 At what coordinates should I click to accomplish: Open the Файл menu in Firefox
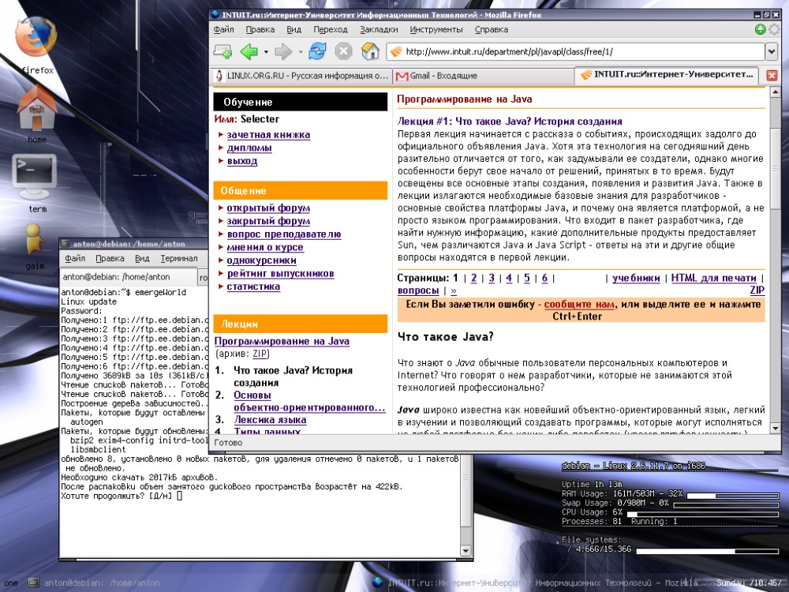pos(223,29)
